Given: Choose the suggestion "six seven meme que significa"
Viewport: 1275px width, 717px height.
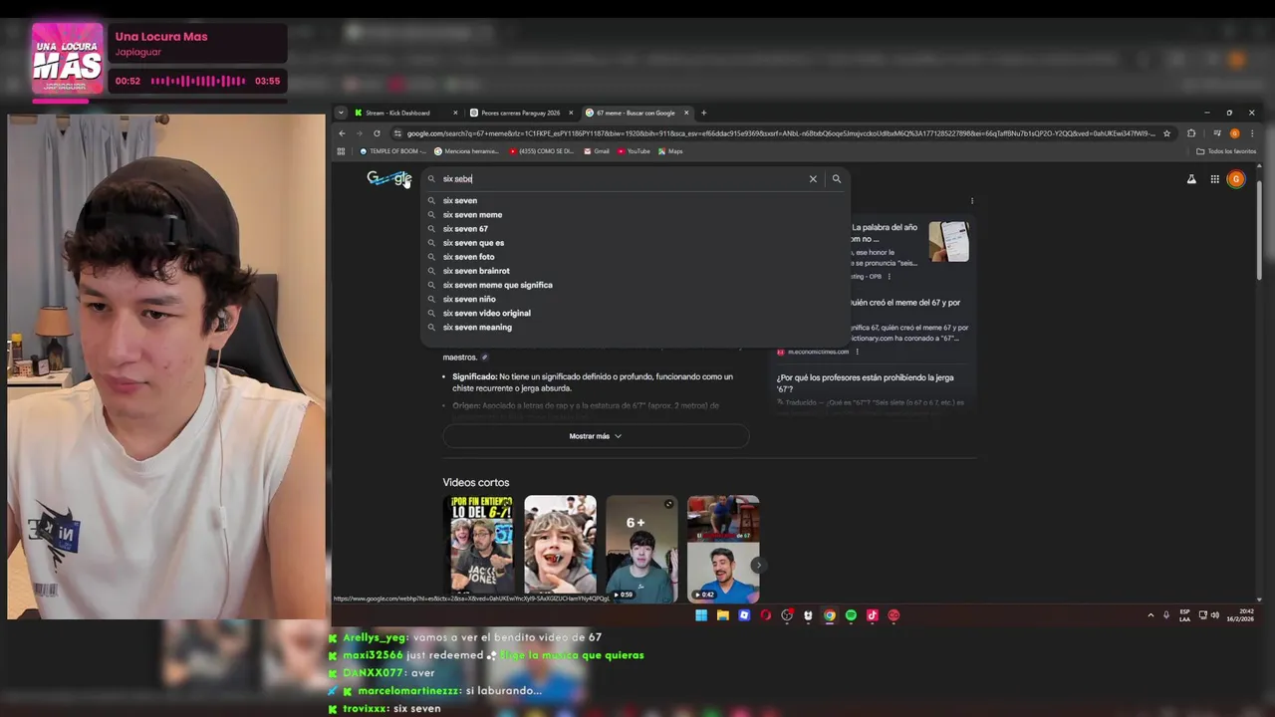Looking at the screenshot, I should click(636, 285).
